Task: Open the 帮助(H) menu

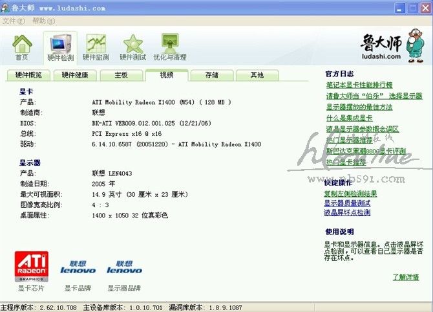Action: tap(44, 21)
